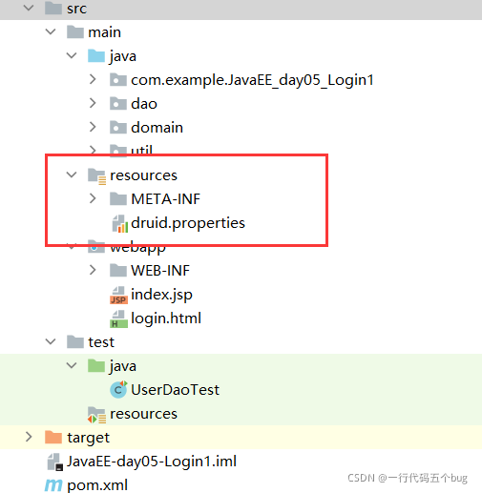Select the META-INF folder label
Screen dimensions: 482x493
click(166, 199)
